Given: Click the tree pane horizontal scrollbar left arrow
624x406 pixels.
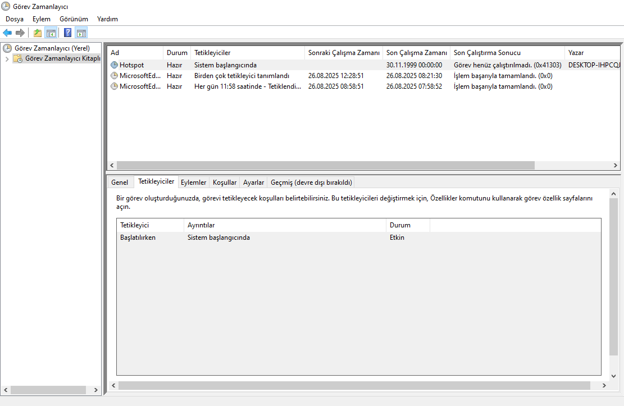Looking at the screenshot, I should [6, 390].
